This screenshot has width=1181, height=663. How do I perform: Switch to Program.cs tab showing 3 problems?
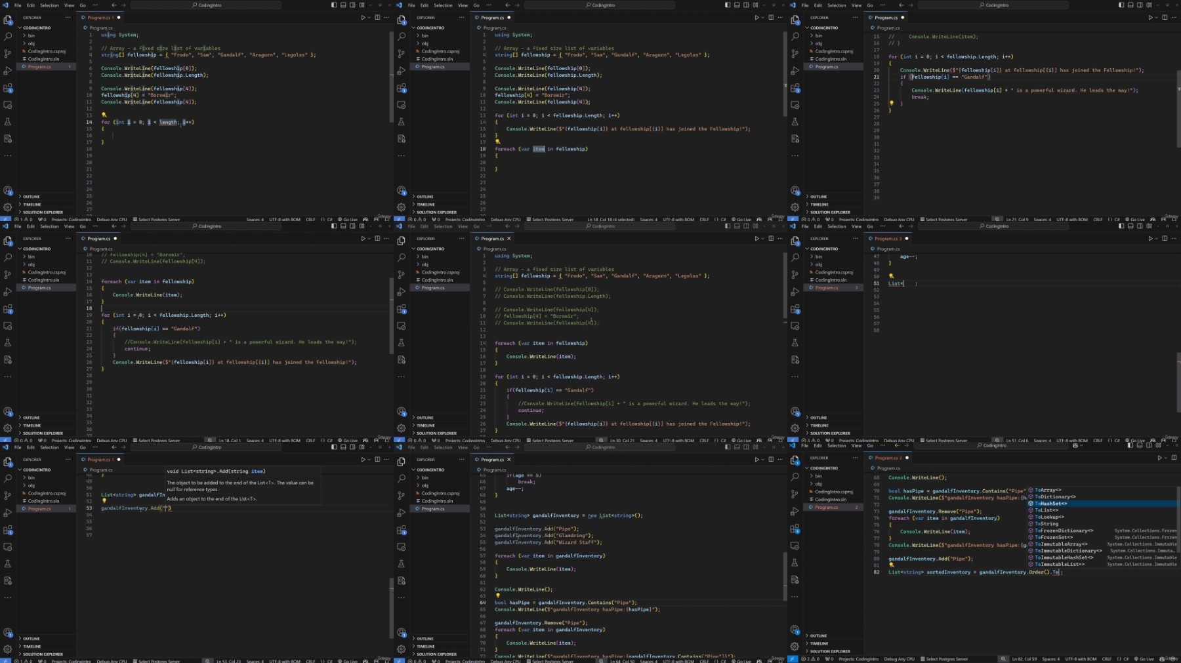pos(886,239)
